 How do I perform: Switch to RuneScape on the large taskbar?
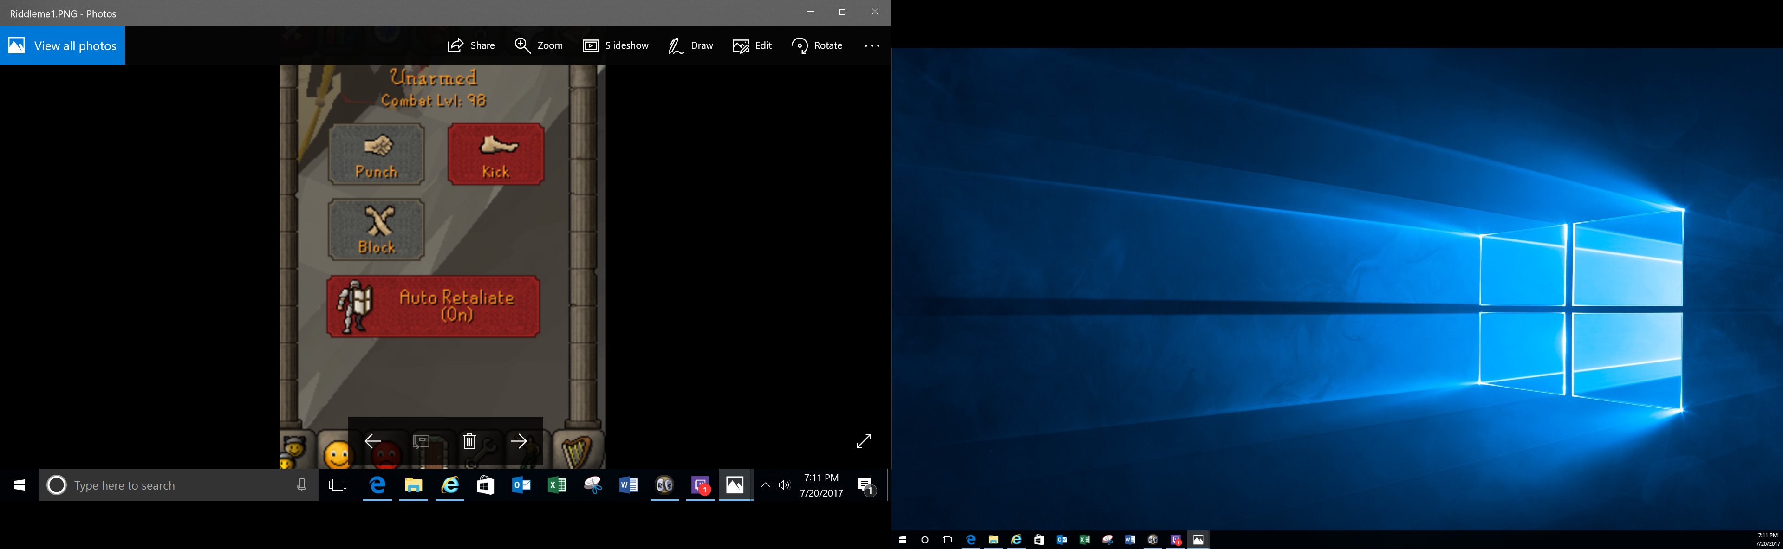[x=664, y=485]
